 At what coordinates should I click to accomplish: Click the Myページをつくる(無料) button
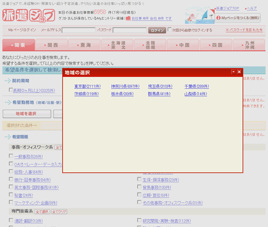coord(238,18)
